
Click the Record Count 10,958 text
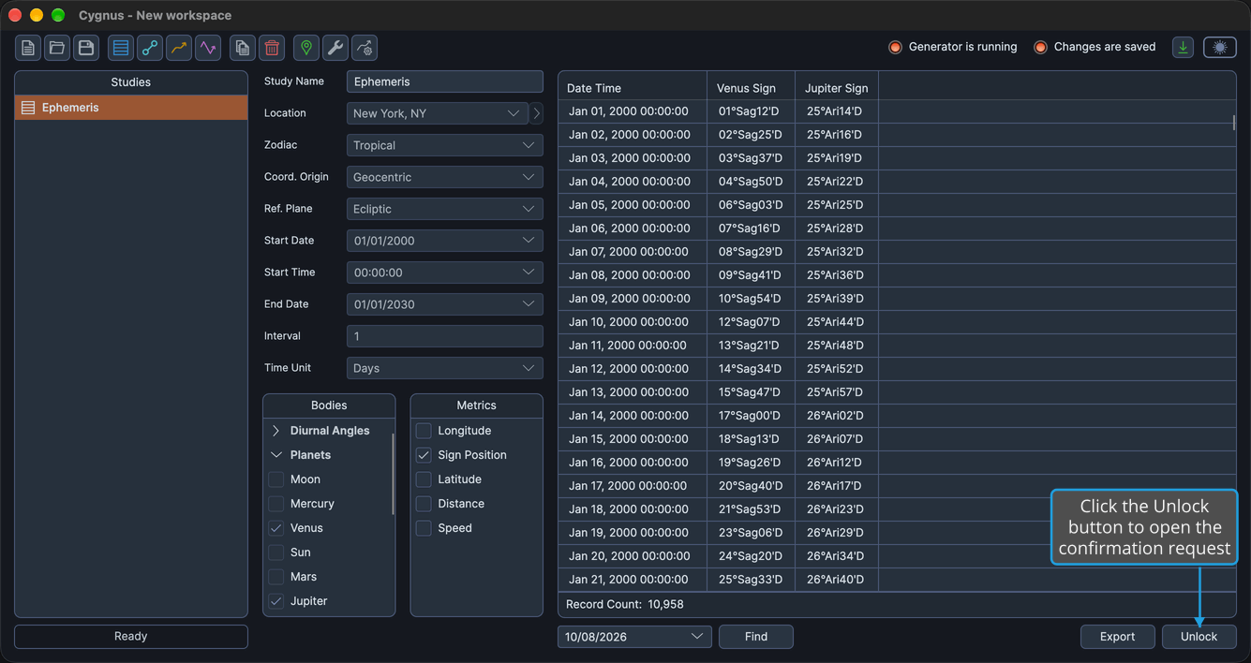(625, 605)
